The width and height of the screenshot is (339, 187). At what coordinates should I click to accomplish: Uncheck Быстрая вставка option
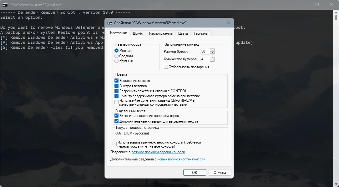(x=116, y=86)
